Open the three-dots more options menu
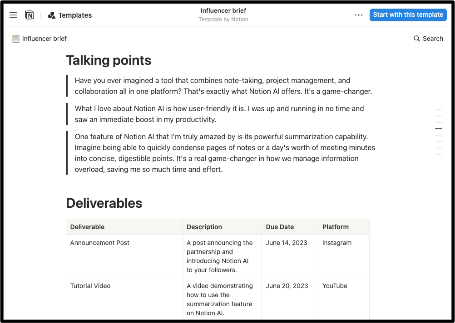Image resolution: width=455 pixels, height=323 pixels. point(359,15)
